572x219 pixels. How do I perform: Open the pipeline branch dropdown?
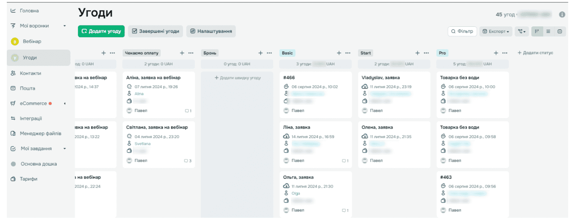[521, 31]
